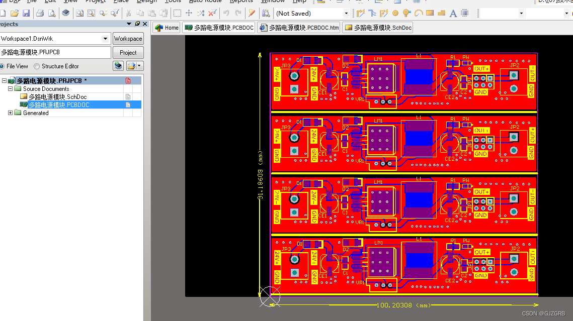Zoom into a selected area
573x321 pixels.
click(92, 14)
